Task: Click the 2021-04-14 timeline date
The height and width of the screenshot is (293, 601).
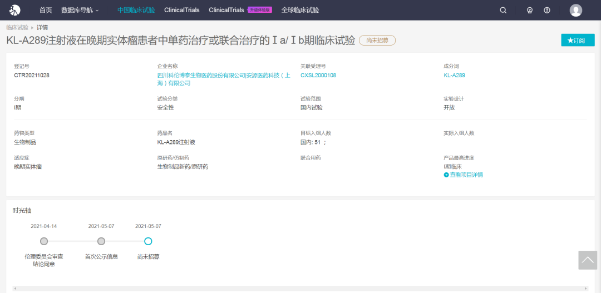Action: (44, 226)
